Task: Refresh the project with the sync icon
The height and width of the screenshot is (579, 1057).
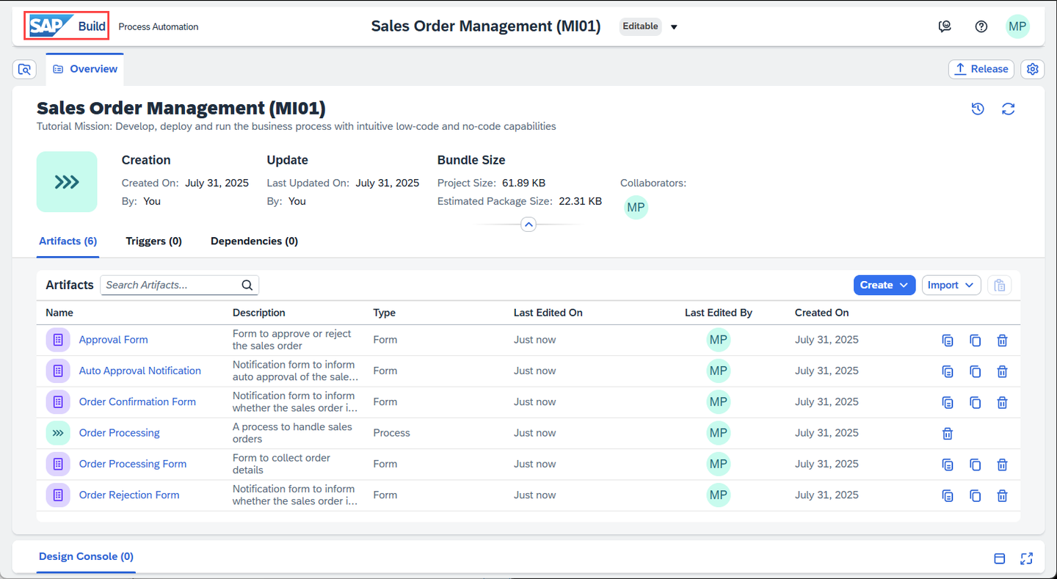Action: pos(1009,109)
